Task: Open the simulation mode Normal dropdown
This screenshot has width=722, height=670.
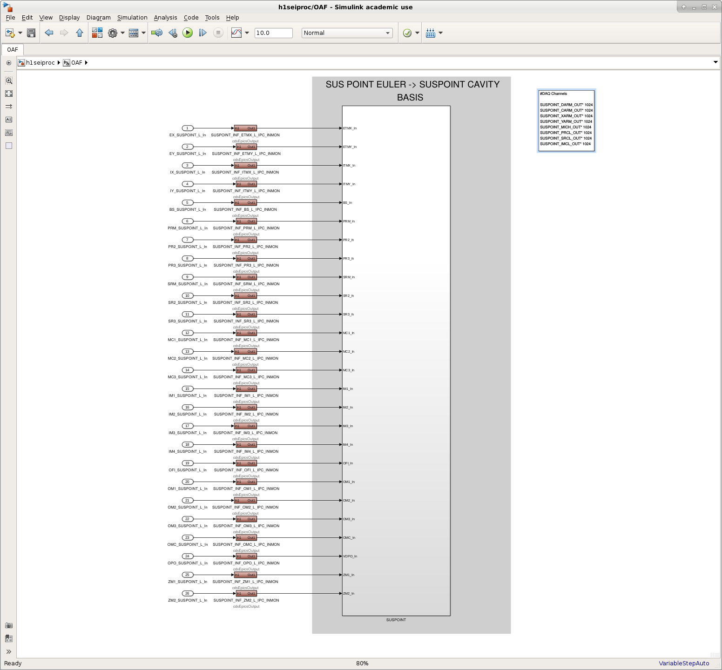Action: pyautogui.click(x=347, y=33)
